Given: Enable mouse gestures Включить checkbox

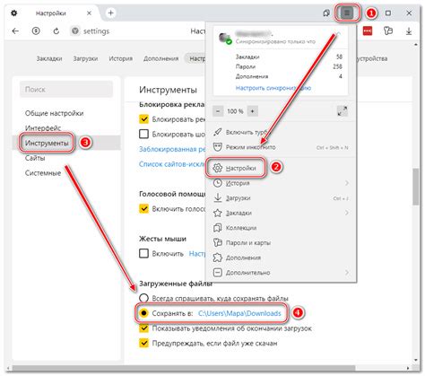Looking at the screenshot, I should click(143, 253).
